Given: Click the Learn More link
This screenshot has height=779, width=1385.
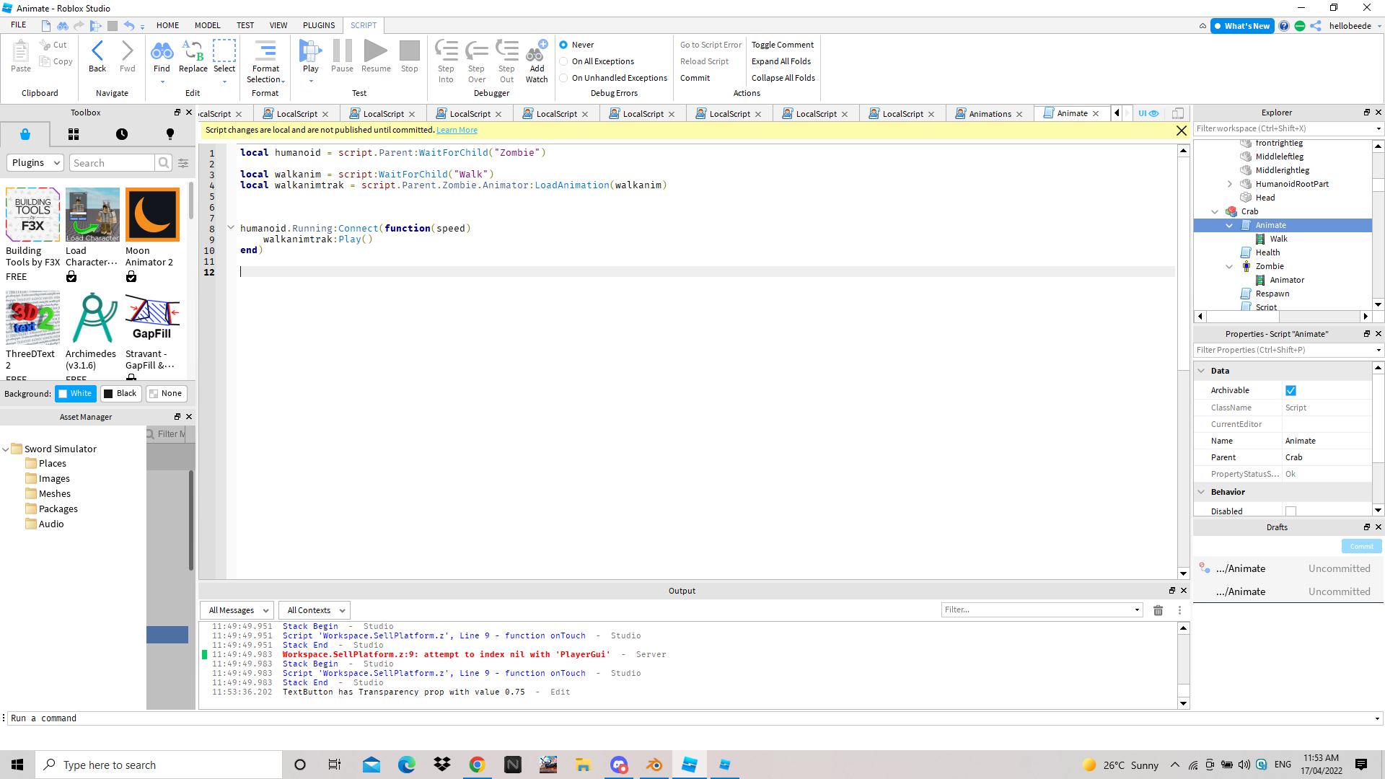Looking at the screenshot, I should click(x=457, y=130).
